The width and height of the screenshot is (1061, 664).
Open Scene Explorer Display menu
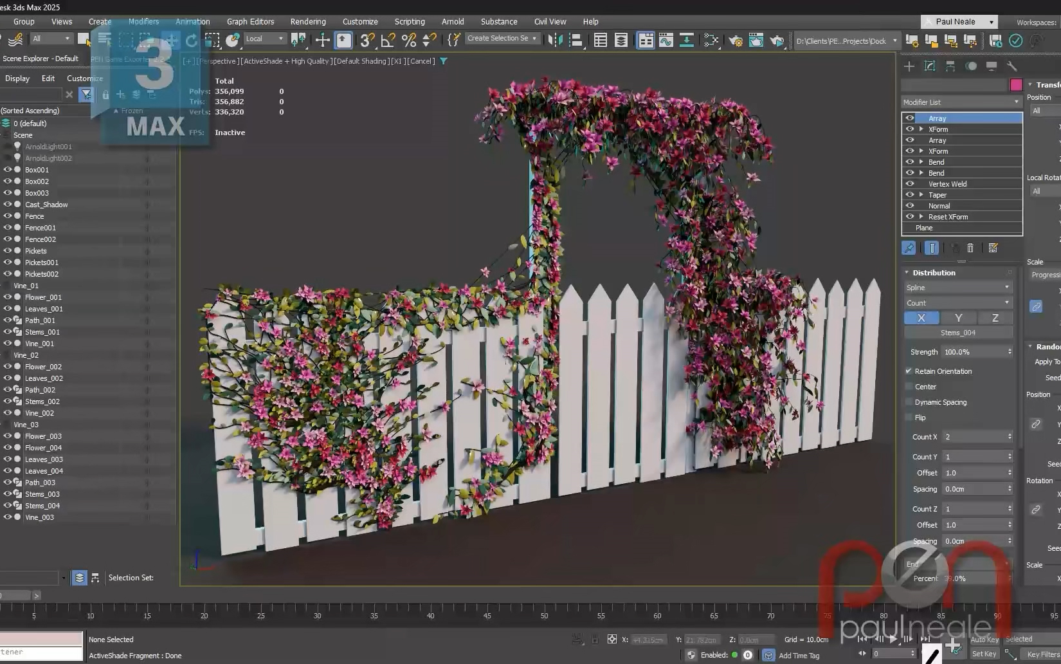pos(17,78)
